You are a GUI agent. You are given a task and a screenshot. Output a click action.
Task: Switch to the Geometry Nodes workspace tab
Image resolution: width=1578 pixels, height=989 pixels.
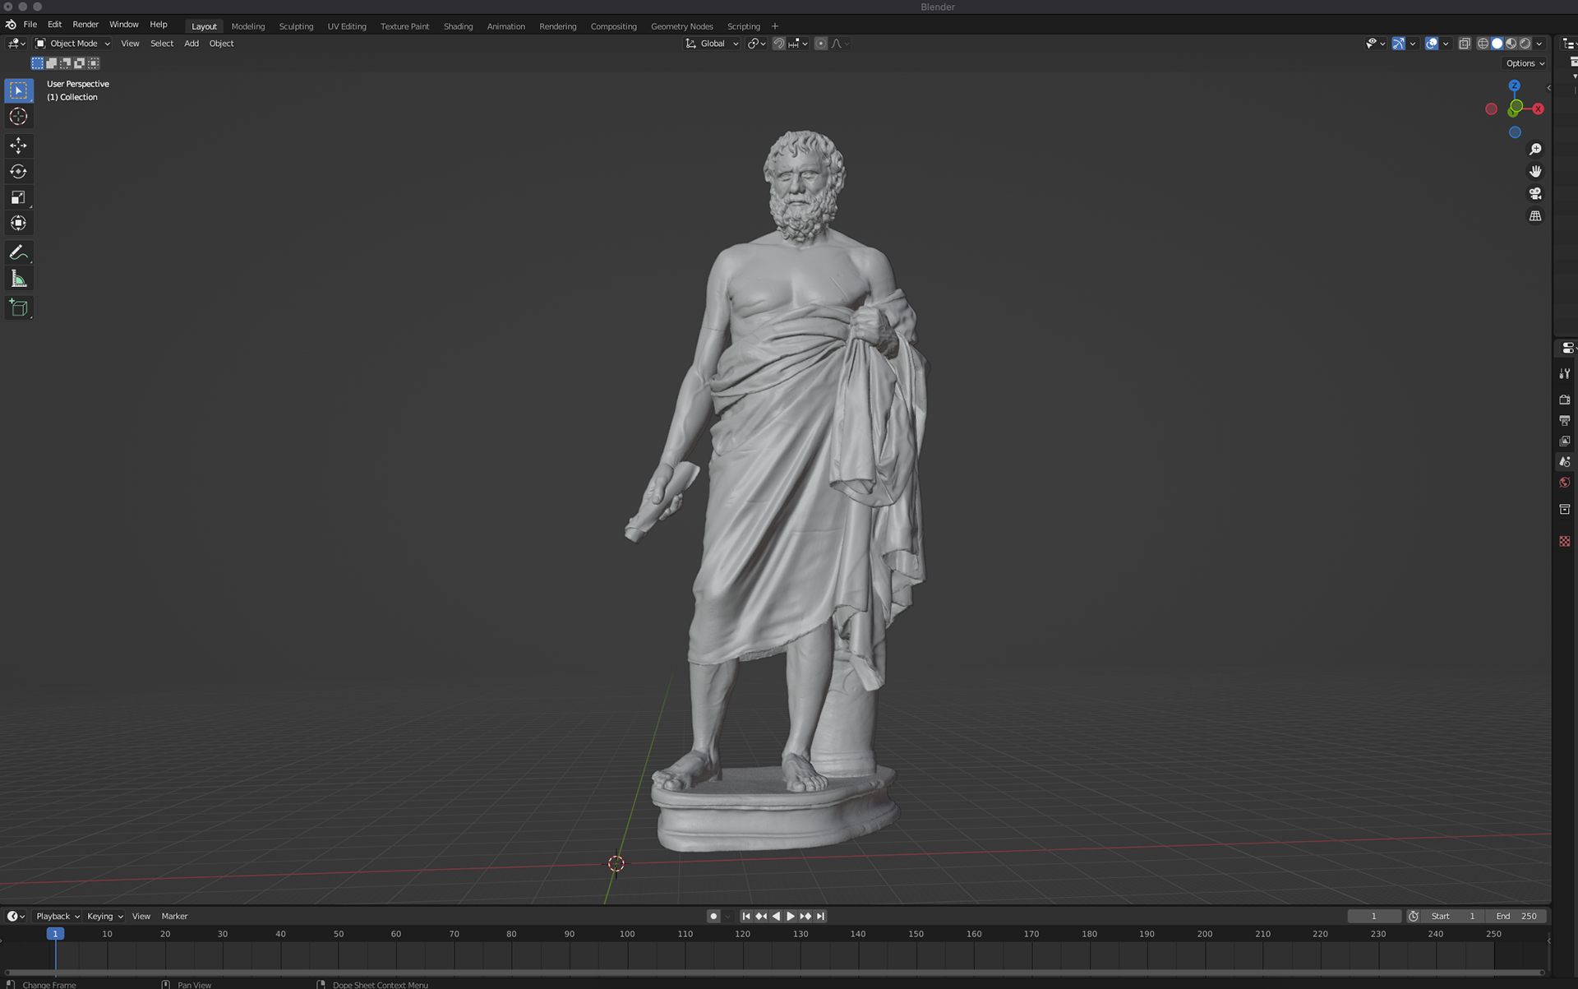681,26
